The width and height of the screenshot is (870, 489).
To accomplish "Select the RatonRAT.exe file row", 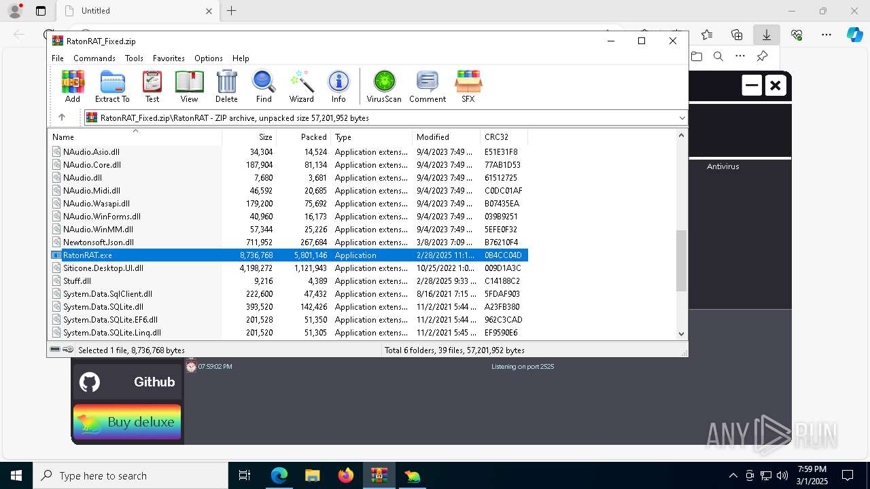I will click(289, 255).
